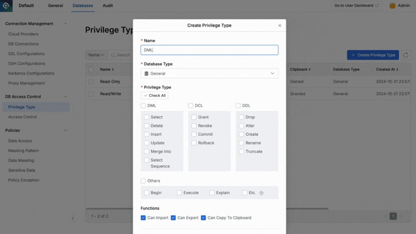The height and width of the screenshot is (234, 416).
Task: Check the Explain checkbox
Action: pos(211,192)
